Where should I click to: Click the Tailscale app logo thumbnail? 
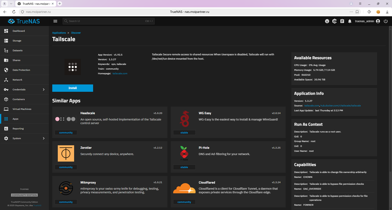[73, 67]
